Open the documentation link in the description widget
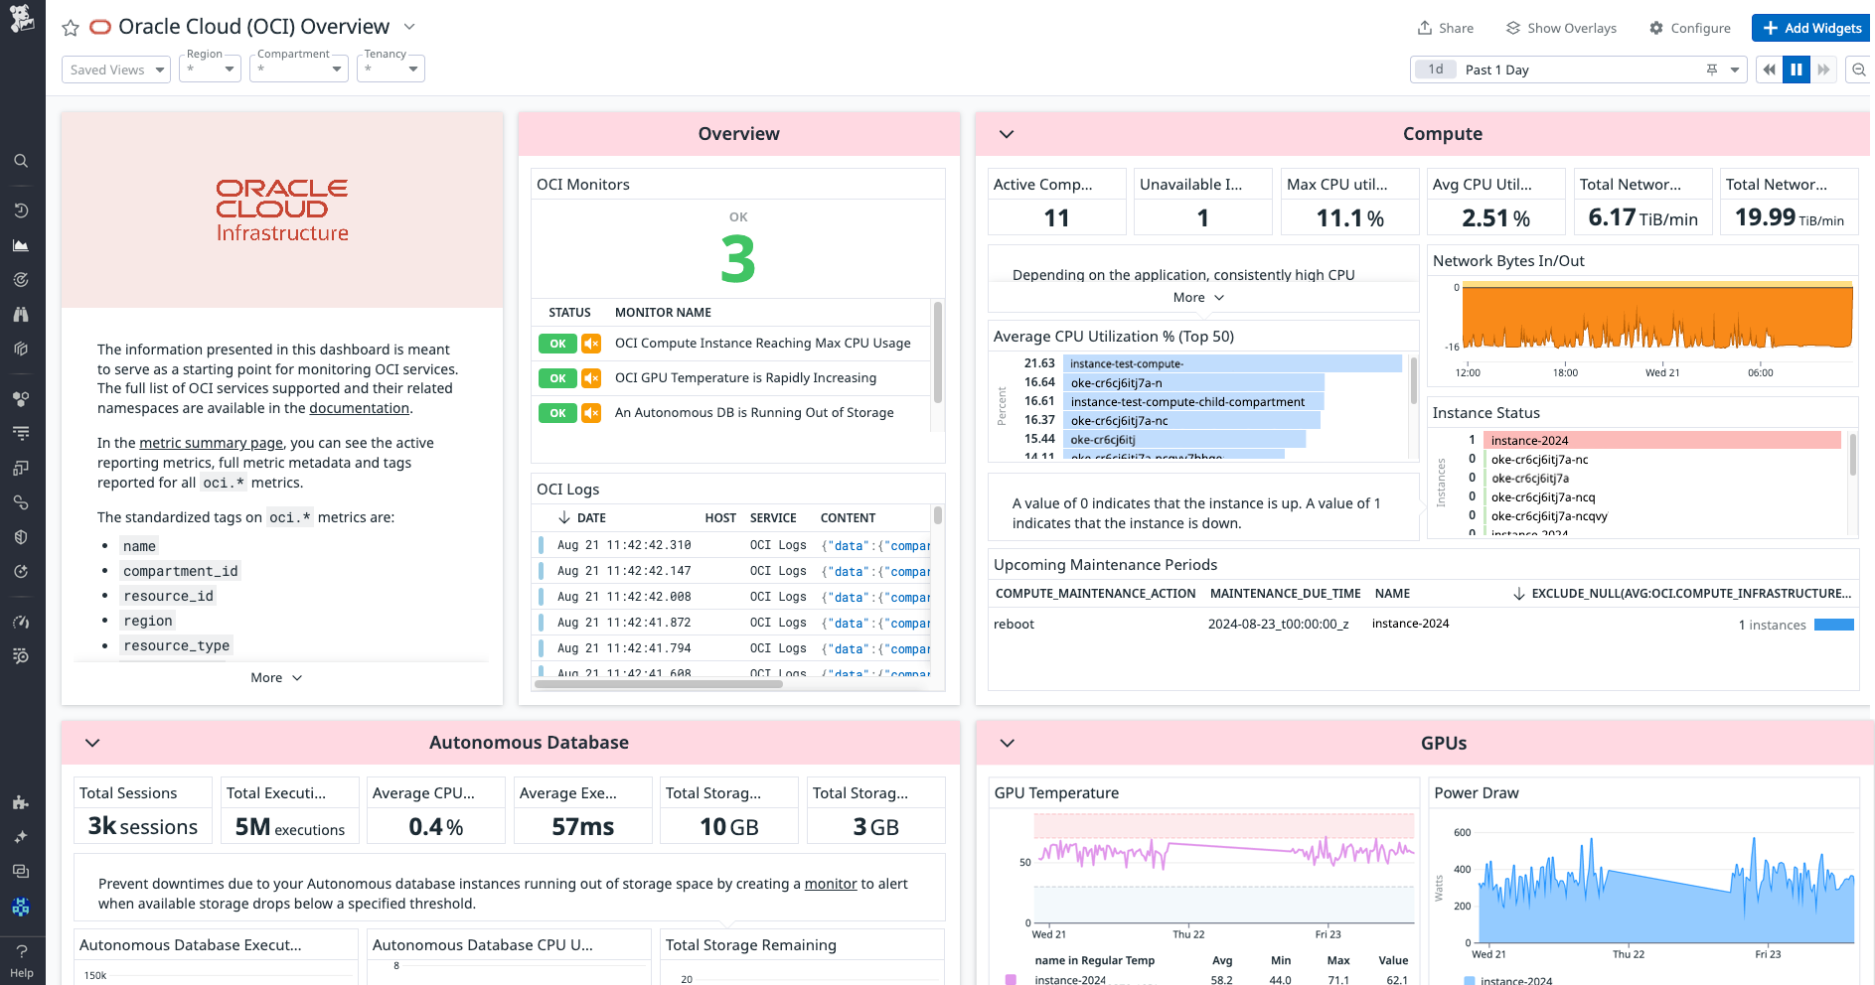Screen dimensions: 1875x985 [x=359, y=408]
